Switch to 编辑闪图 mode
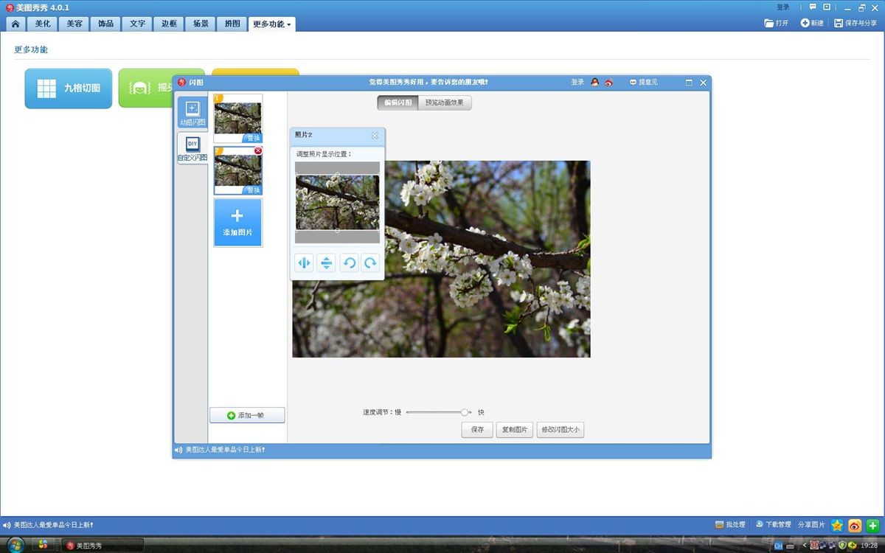 [398, 103]
